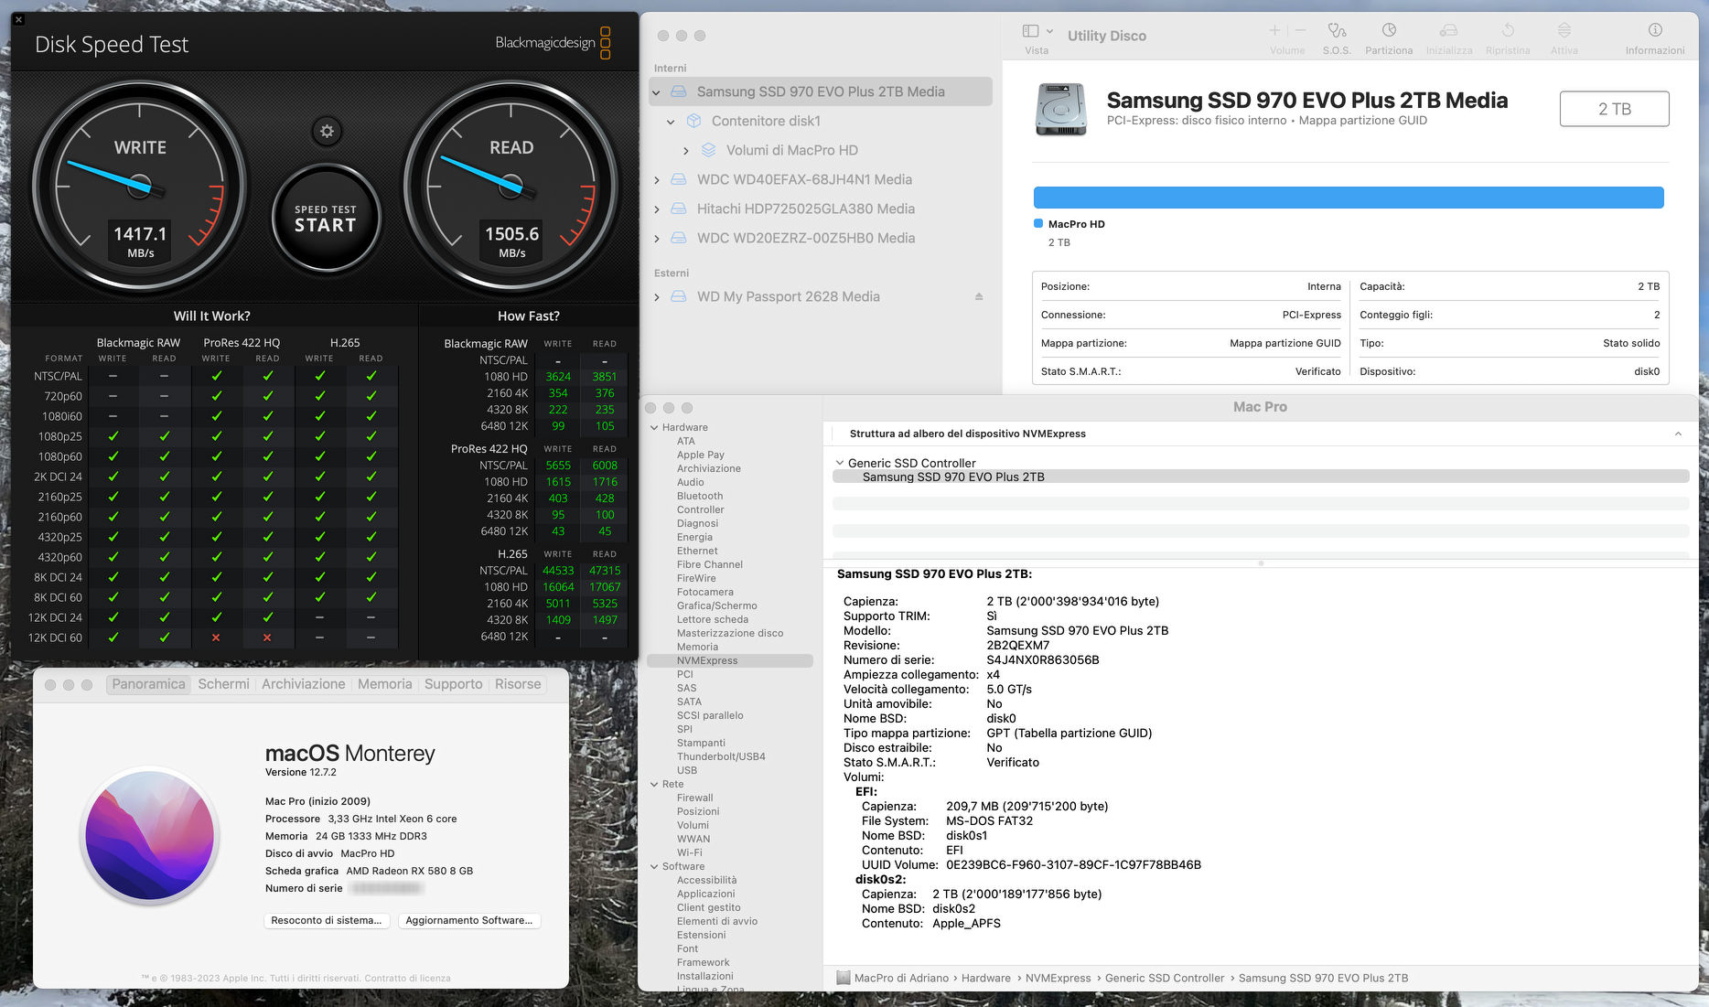Collapse the Generic SSD Controller tree
Screen dimensions: 1709x1007
pyautogui.click(x=840, y=463)
